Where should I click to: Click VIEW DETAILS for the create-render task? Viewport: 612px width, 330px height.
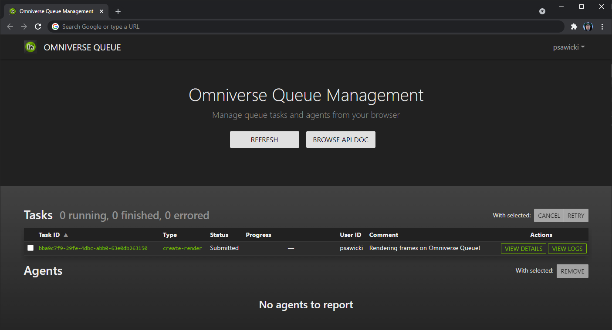524,249
